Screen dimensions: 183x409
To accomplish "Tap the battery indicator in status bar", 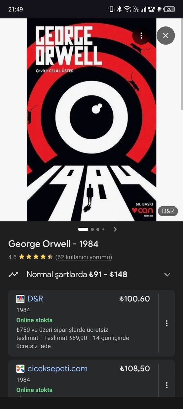I will (169, 9).
